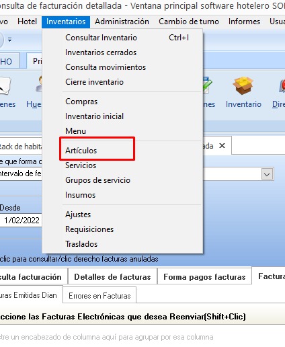Image resolution: width=285 pixels, height=347 pixels.
Task: Open the Cambio de turno menu
Action: coord(189,22)
